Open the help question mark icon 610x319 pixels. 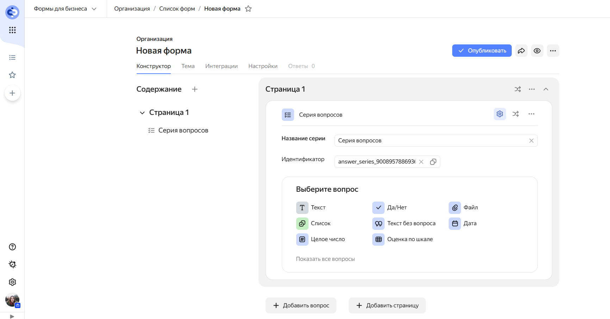pos(12,247)
